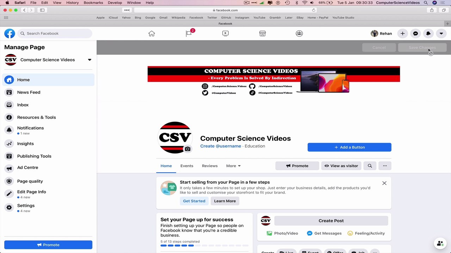Open Notifications in the Manage Page sidebar

(x=48, y=130)
